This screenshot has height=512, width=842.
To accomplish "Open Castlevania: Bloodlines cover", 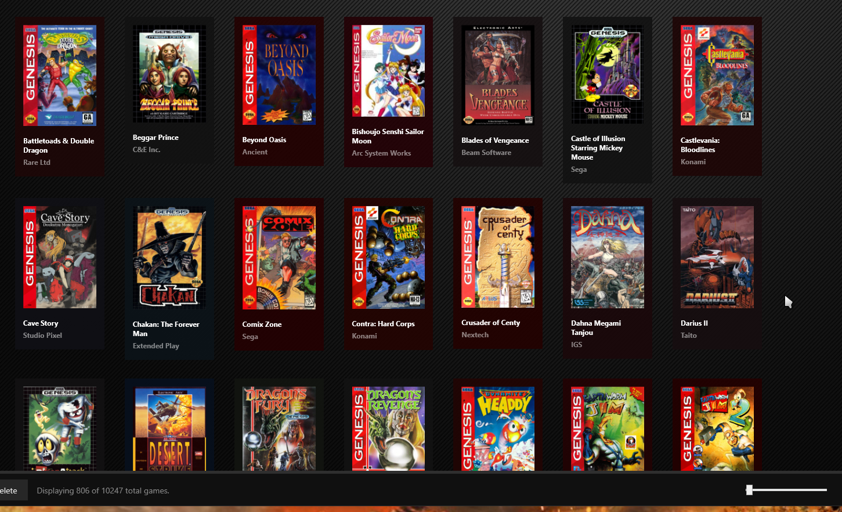I will (x=717, y=75).
